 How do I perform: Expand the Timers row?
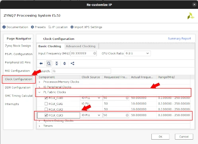tap(39, 126)
